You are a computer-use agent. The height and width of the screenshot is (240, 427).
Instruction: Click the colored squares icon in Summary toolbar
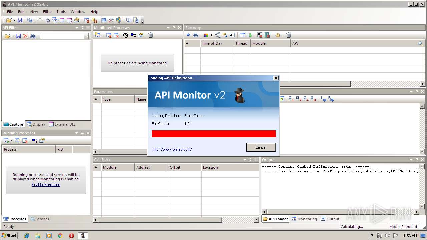click(206, 35)
